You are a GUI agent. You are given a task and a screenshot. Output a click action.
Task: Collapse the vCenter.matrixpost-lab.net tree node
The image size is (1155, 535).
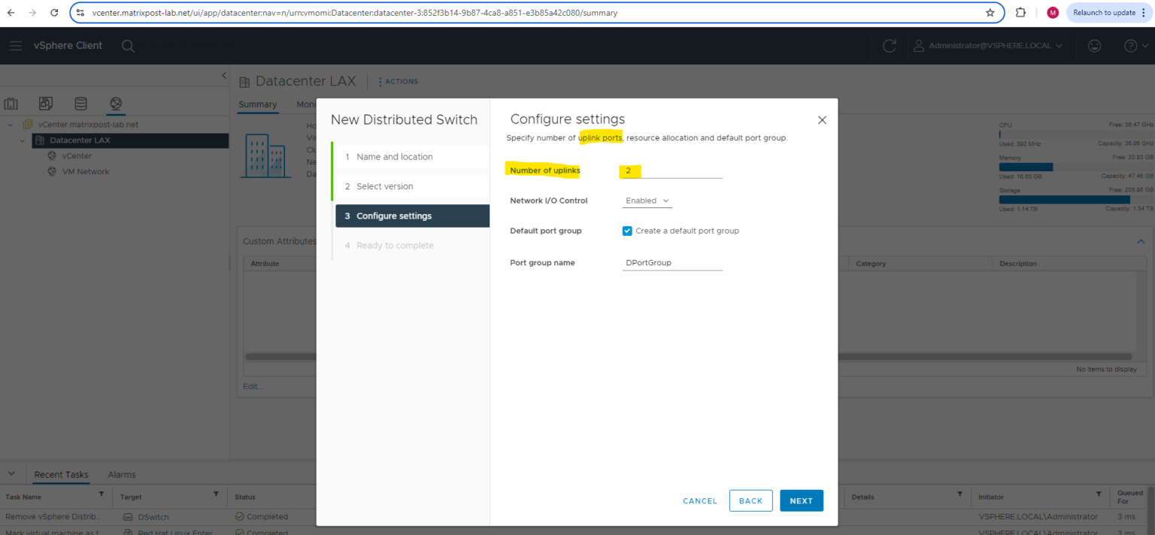(x=10, y=125)
